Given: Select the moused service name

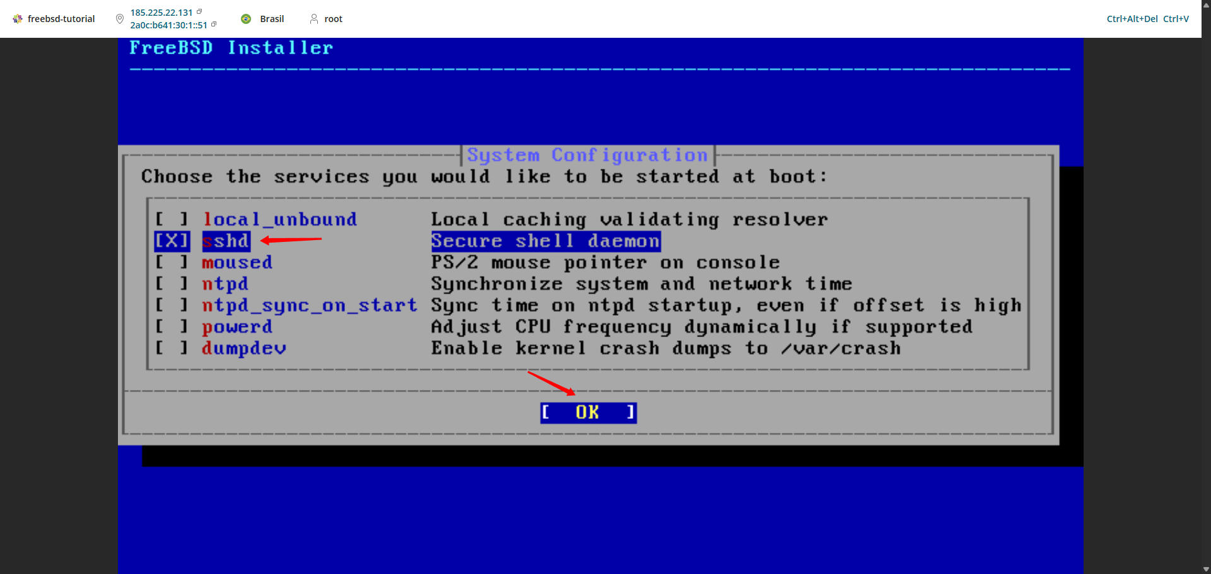Looking at the screenshot, I should pyautogui.click(x=237, y=262).
